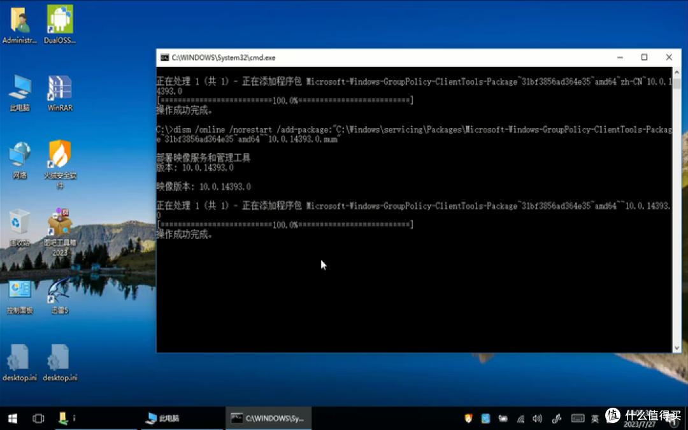
Task: Close the cmd.exe window
Action: (x=669, y=57)
